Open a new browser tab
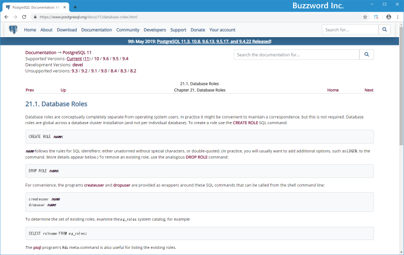Screen dimensions: 404x255 tap(75, 7)
